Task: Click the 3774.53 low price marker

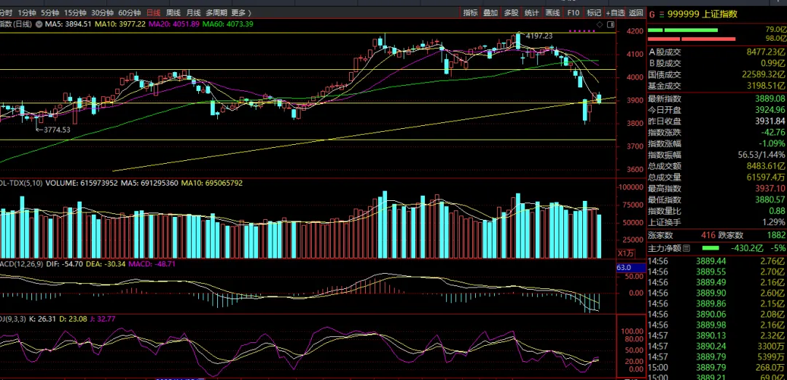Action: [57, 130]
